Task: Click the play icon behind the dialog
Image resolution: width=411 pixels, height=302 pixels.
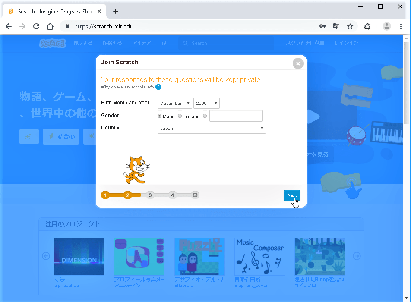Action: (x=313, y=117)
